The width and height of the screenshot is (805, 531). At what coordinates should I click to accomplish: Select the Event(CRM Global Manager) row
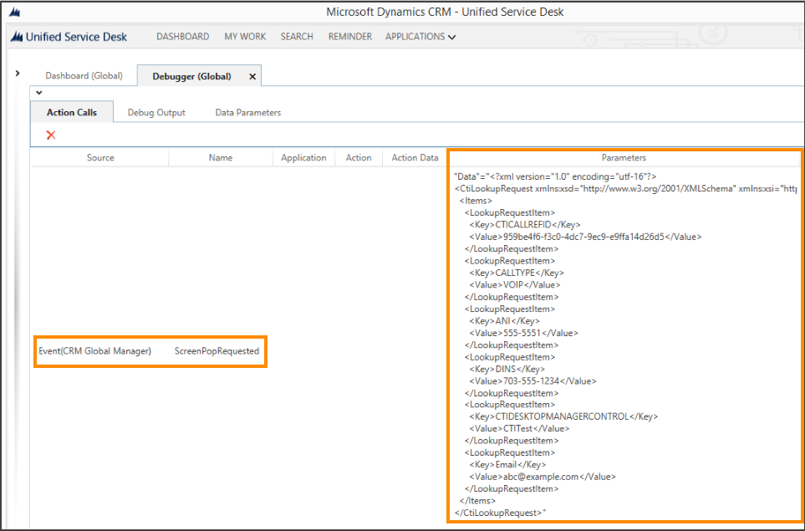[x=94, y=351]
